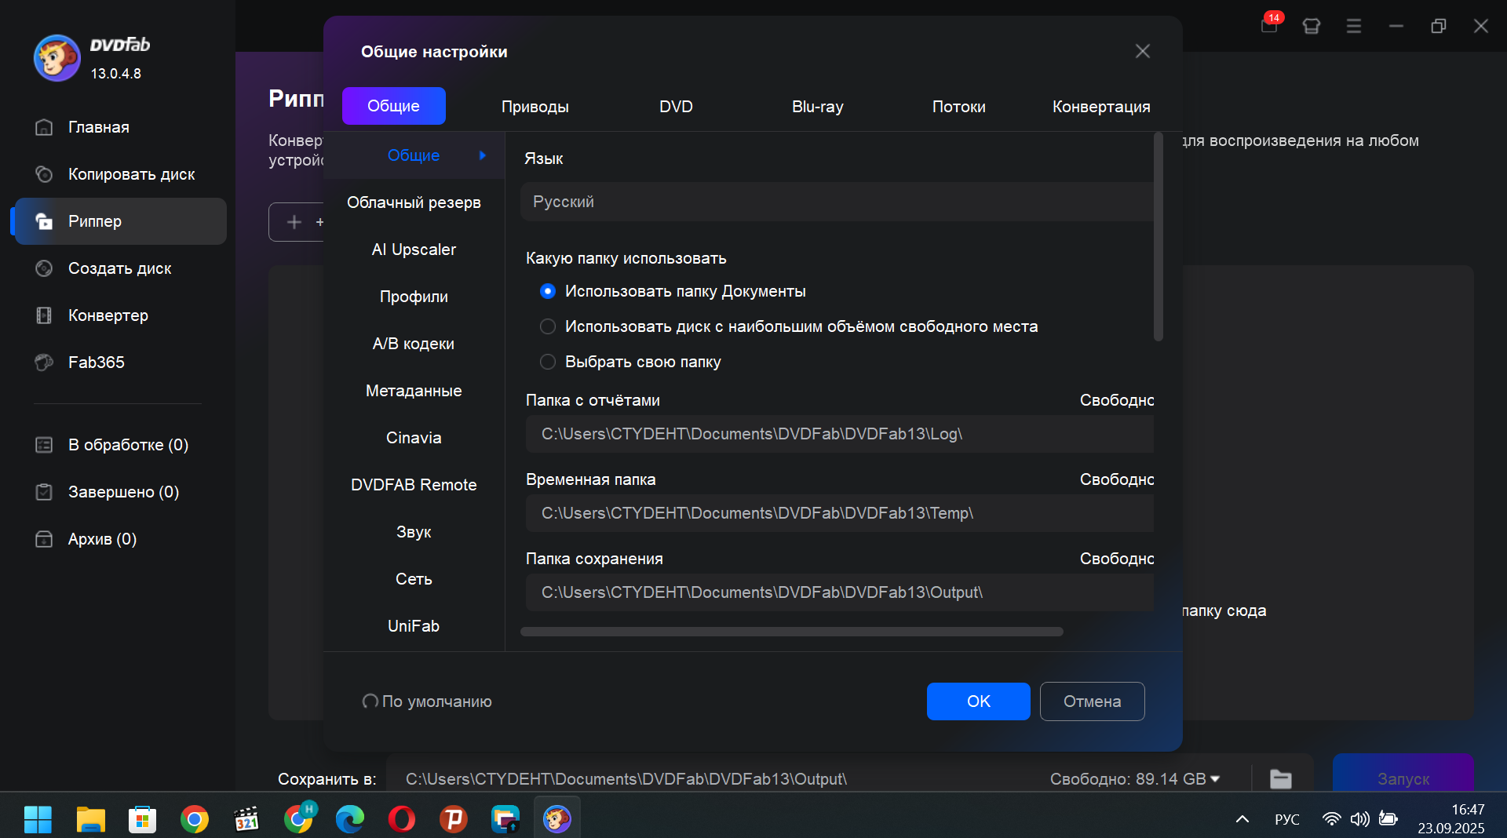Click the horizontal scrollbar under folder paths
This screenshot has width=1507, height=838.
pos(792,632)
